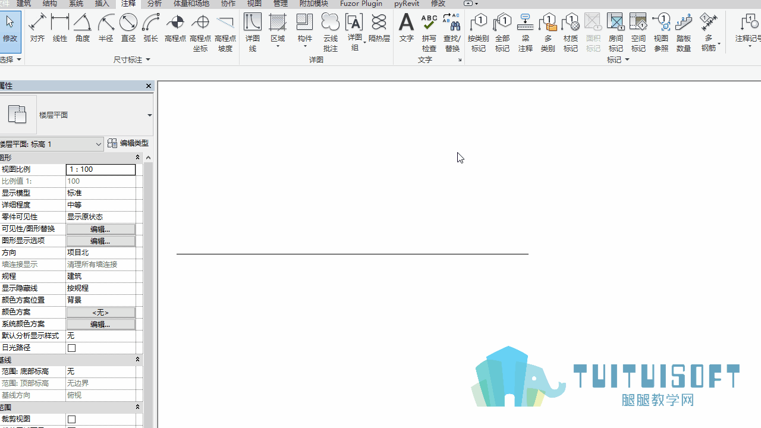Image resolution: width=761 pixels, height=428 pixels.
Task: Select the 隔热层 insulation tool
Action: 379,28
